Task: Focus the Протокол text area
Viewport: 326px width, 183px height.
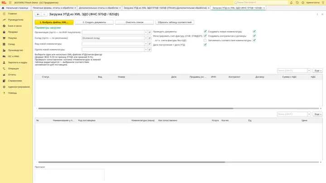Action: point(69,175)
